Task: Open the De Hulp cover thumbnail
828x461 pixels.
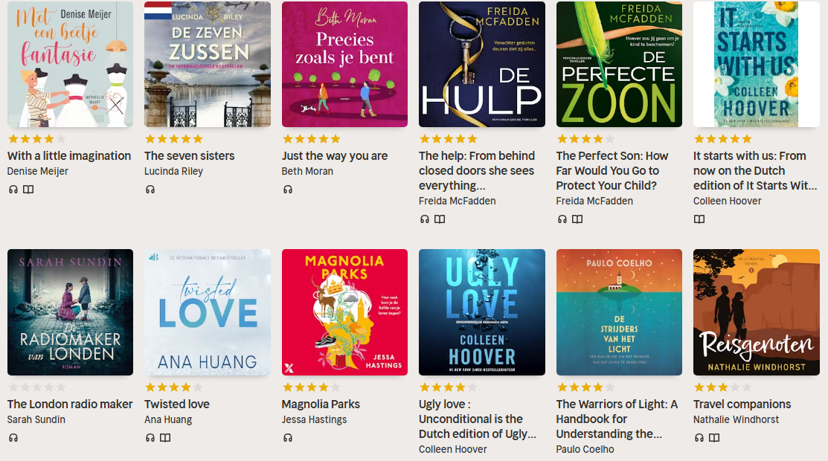Action: (481, 65)
